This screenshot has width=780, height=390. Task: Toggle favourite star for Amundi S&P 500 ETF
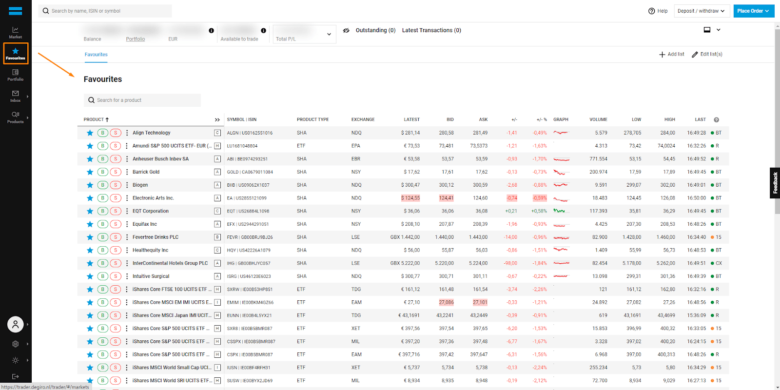click(90, 146)
